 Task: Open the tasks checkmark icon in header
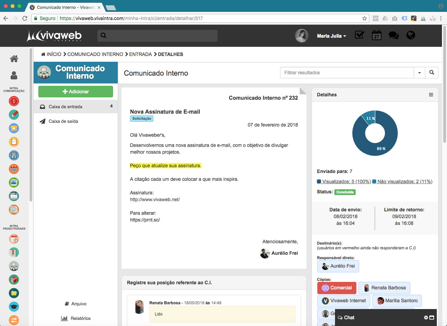coord(359,35)
